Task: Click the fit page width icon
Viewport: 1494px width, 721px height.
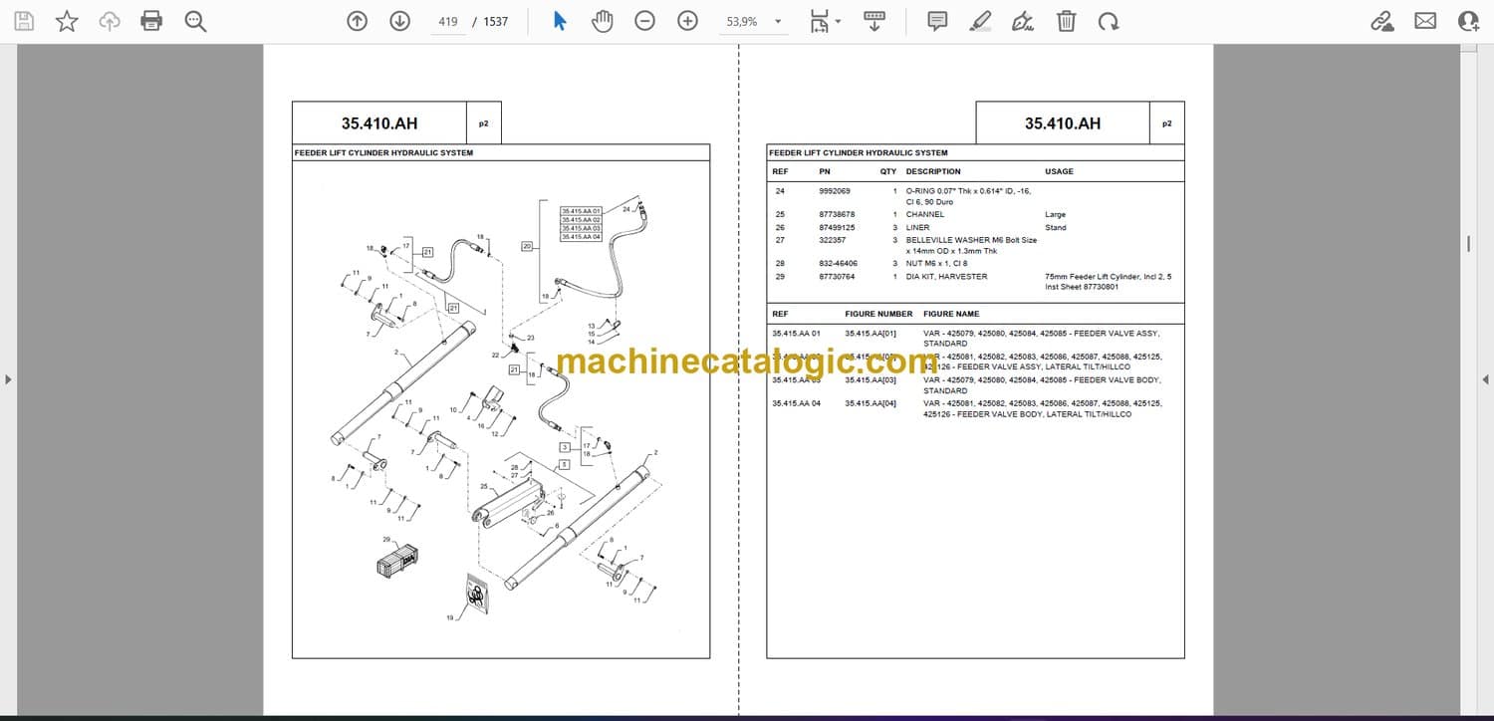Action: click(x=820, y=21)
